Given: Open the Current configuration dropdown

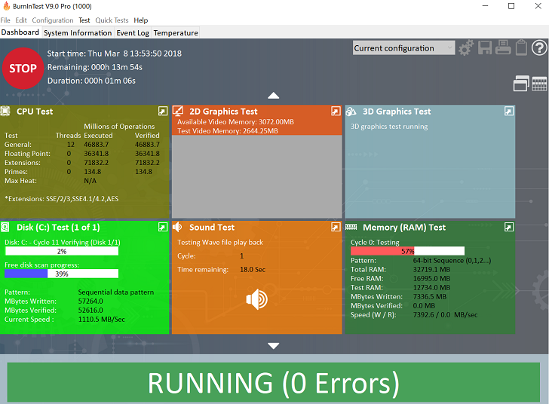Looking at the screenshot, I should pos(403,48).
